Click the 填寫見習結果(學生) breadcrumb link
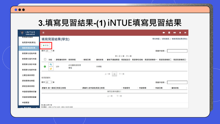Screen dimensions: 220x124 pyautogui.click(x=179, y=39)
